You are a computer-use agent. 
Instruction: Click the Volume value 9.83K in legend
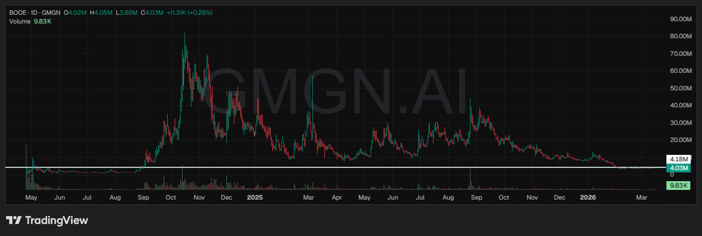tap(42, 22)
